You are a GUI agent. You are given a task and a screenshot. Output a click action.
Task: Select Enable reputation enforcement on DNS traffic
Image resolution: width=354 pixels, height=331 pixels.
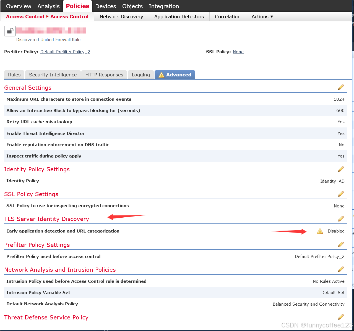click(175, 145)
